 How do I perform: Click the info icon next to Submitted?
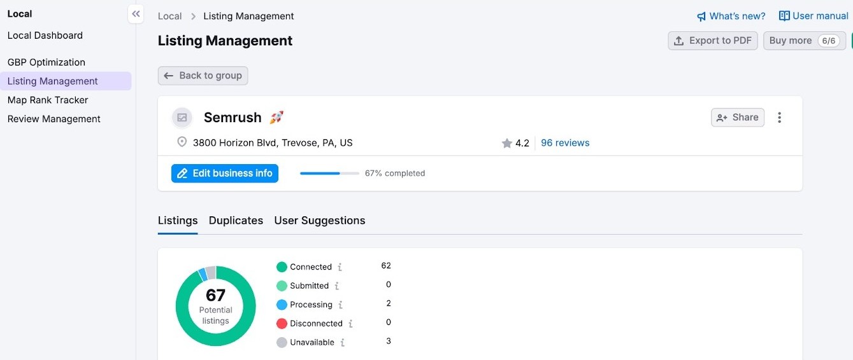337,286
